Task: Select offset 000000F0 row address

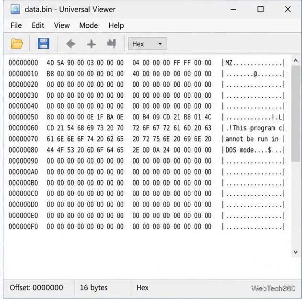Action: pos(23,227)
